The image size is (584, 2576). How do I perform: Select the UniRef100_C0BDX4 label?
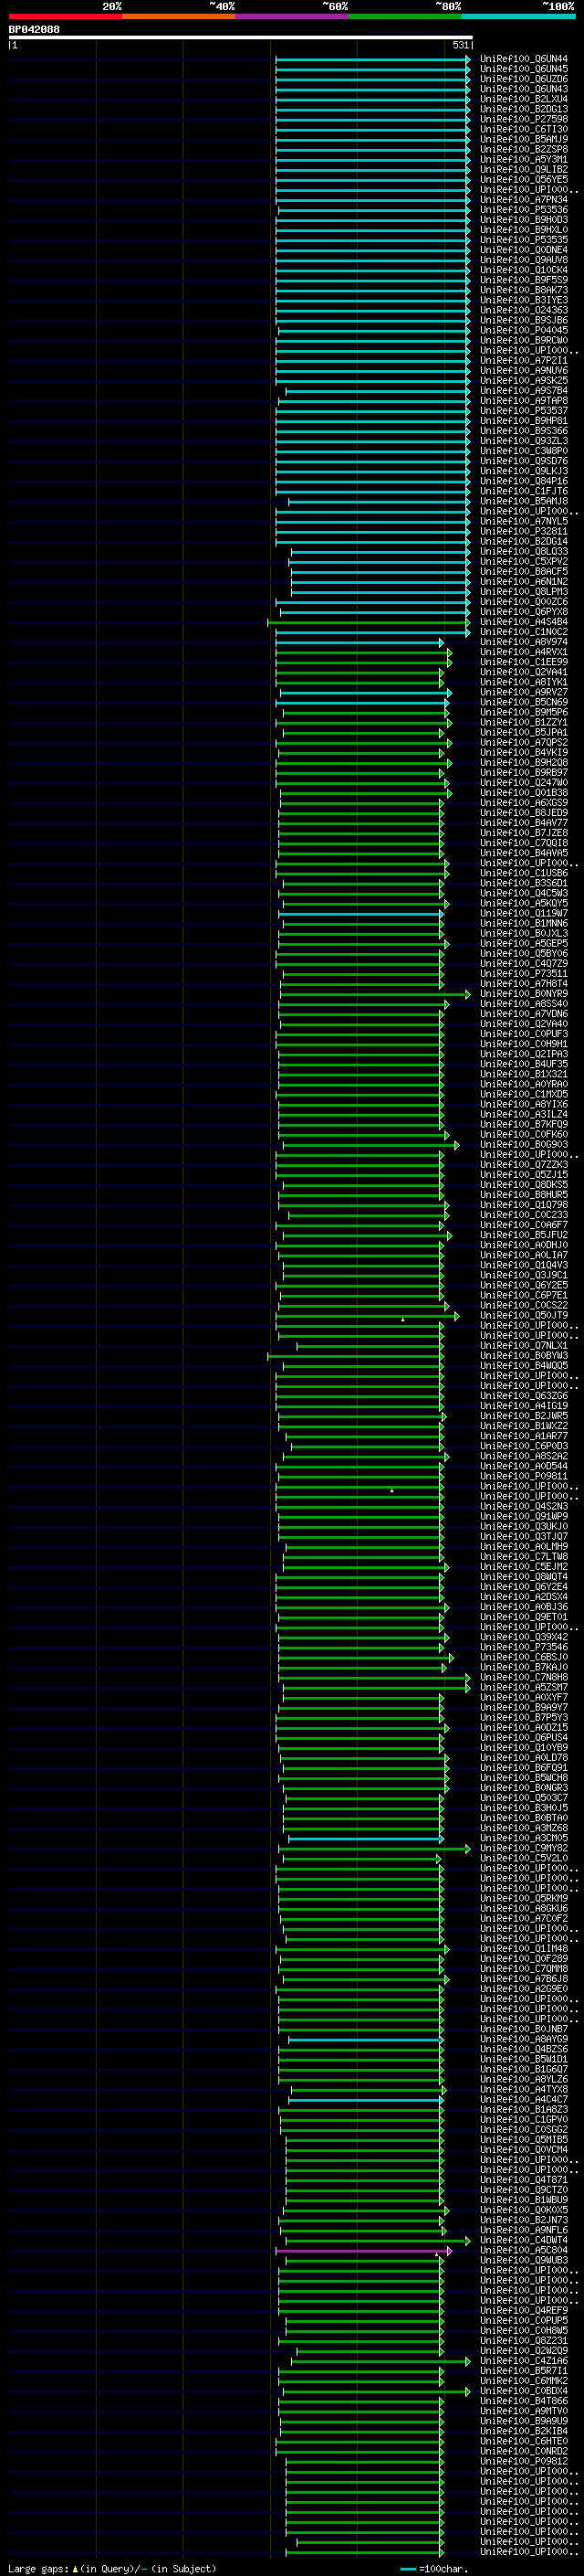click(524, 2391)
